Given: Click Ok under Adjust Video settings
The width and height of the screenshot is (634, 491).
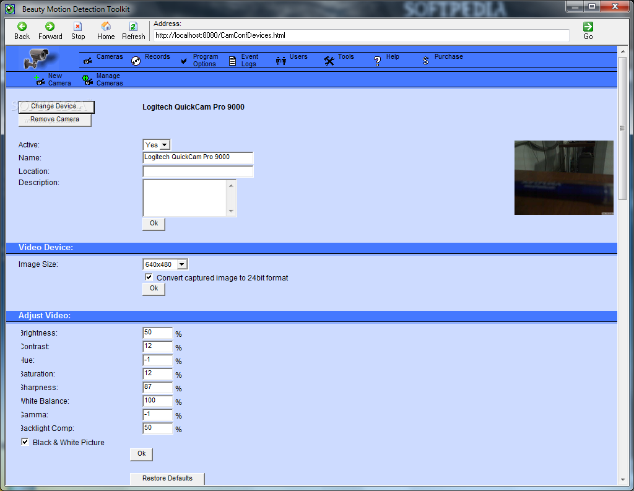Looking at the screenshot, I should 141,454.
